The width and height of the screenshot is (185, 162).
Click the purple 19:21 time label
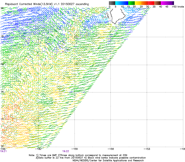click(x=3, y=151)
